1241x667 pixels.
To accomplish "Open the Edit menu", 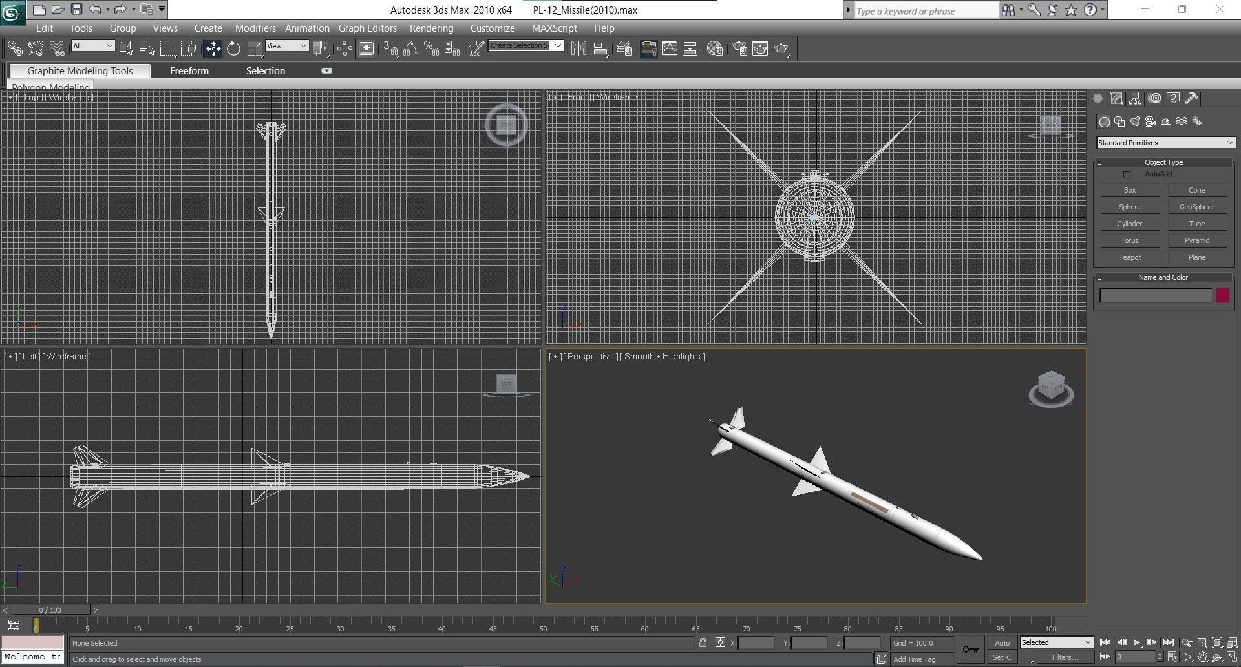I will (45, 28).
